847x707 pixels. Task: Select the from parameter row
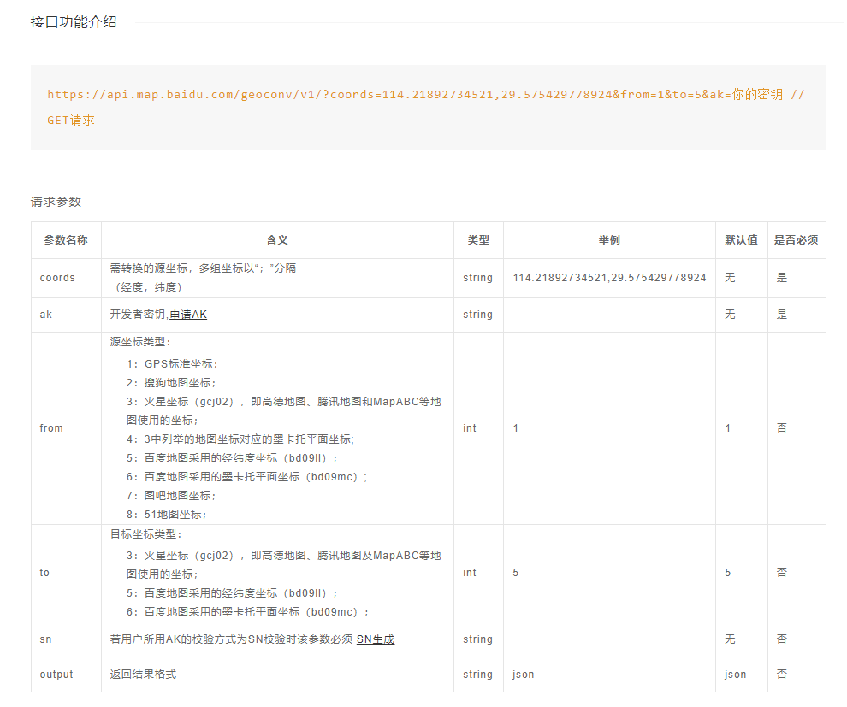[51, 427]
